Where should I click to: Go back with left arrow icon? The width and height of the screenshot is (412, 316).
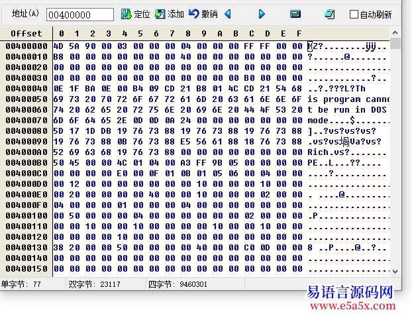point(228,14)
